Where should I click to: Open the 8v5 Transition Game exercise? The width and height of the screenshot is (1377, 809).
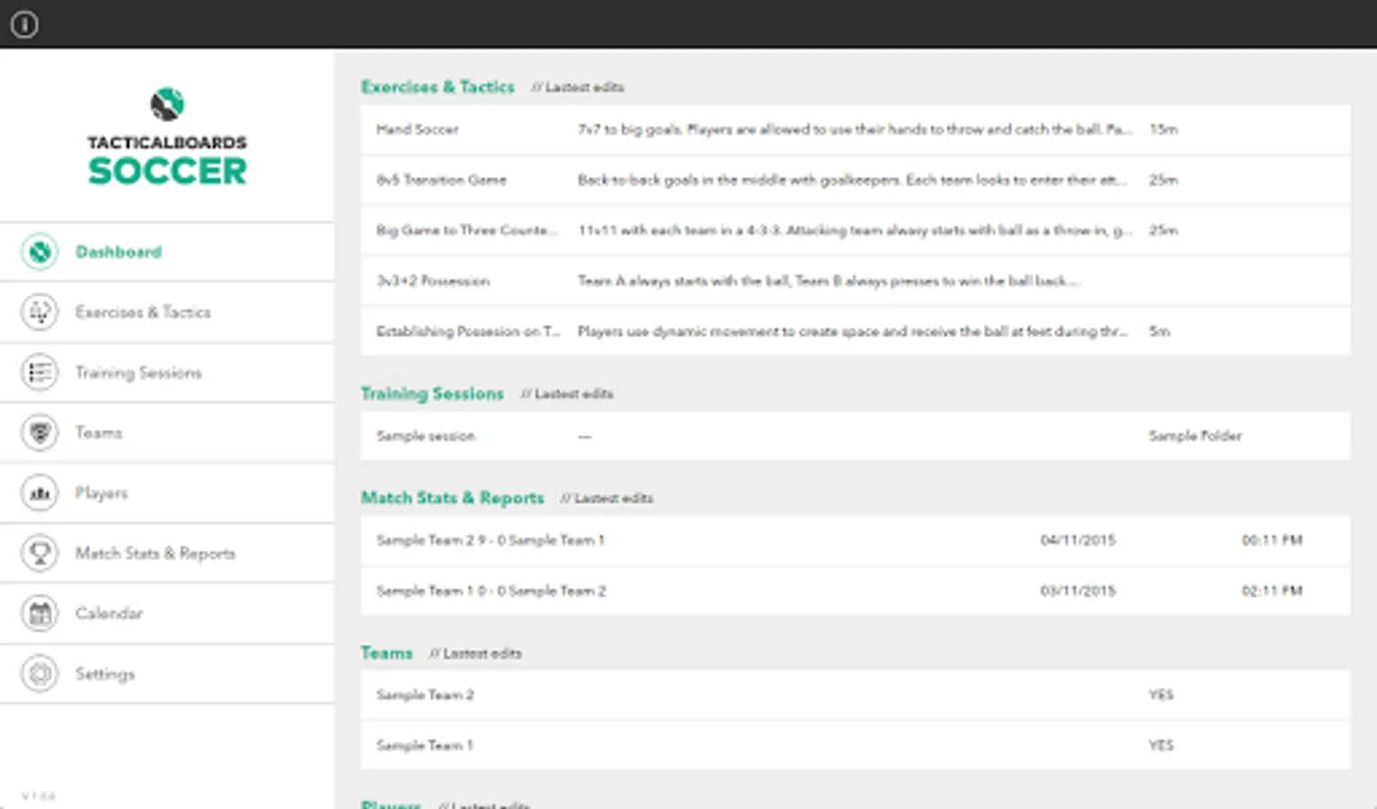855,180
